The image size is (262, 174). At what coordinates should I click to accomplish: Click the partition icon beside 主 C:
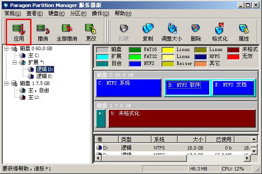click(x=23, y=55)
